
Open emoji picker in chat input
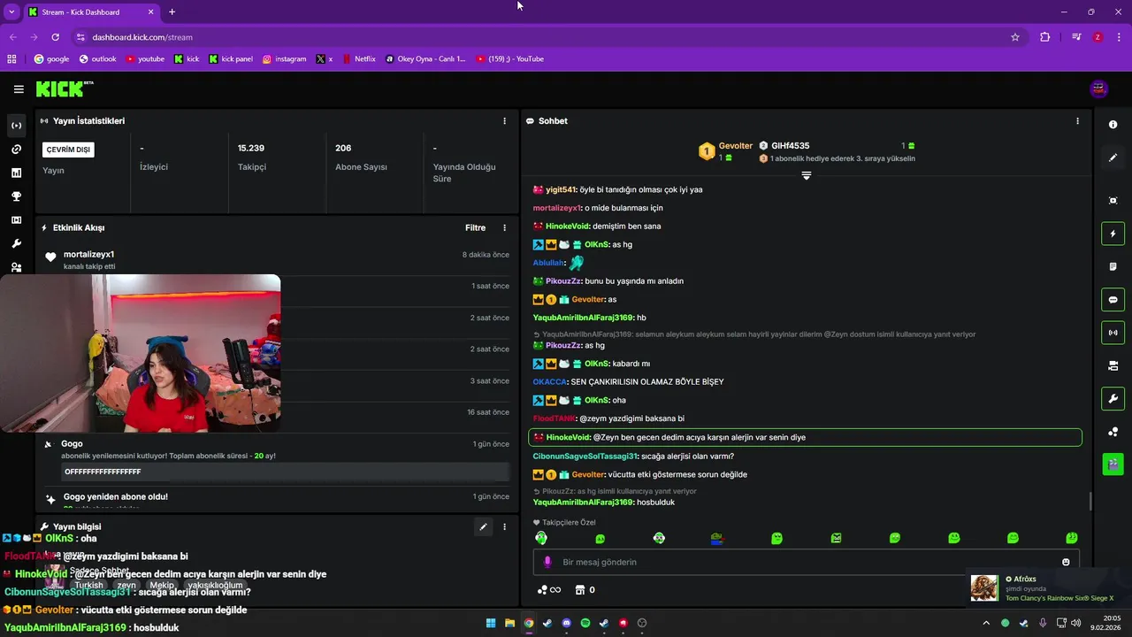(1066, 562)
